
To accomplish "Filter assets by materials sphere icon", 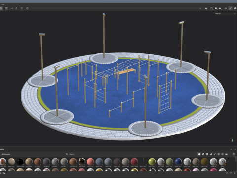I will pyautogui.click(x=199, y=154).
